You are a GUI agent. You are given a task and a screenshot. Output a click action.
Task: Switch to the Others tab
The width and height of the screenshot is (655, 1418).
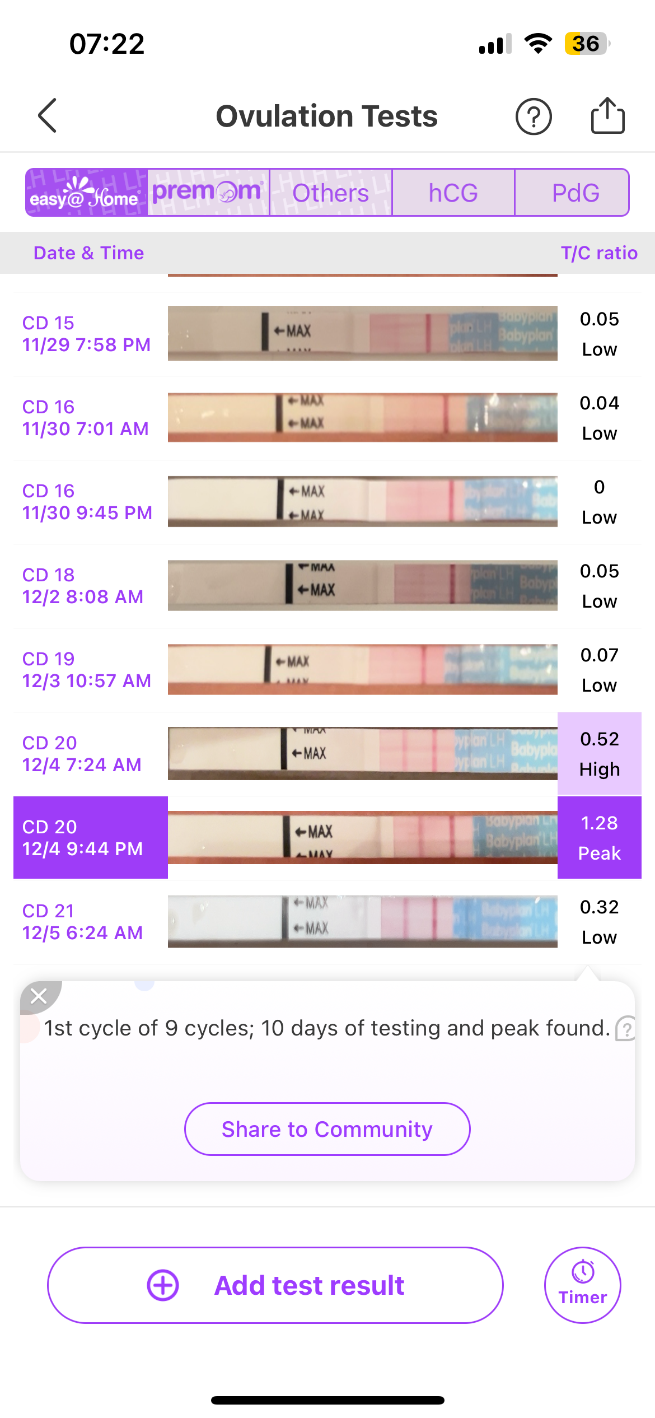pyautogui.click(x=330, y=193)
